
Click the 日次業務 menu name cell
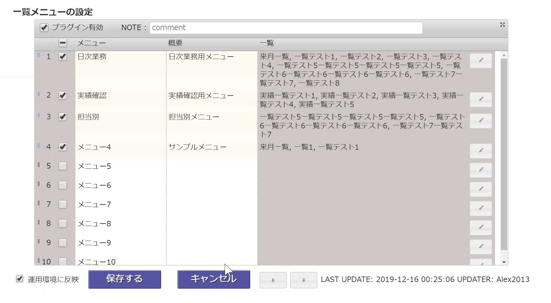(121, 70)
